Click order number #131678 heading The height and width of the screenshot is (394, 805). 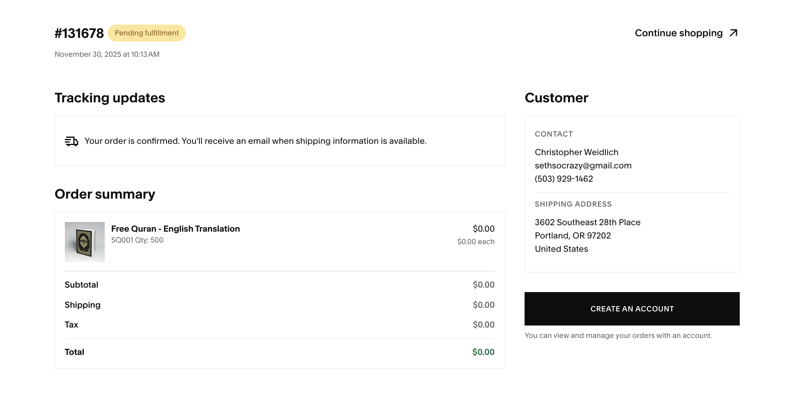click(x=79, y=33)
